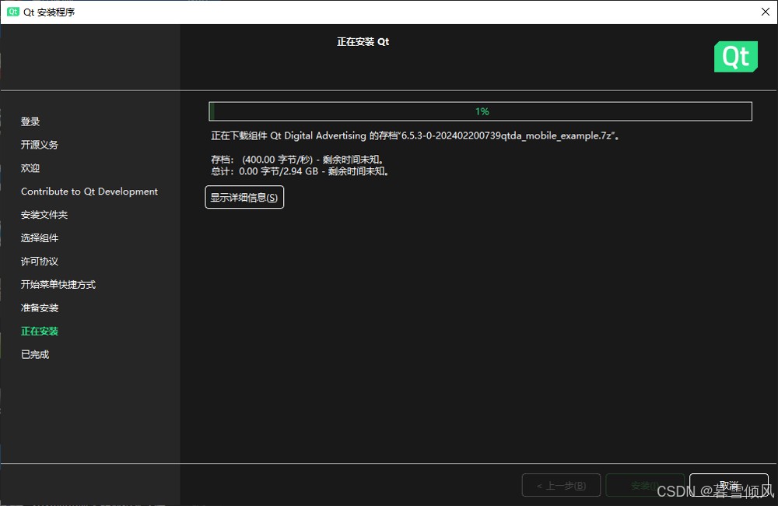778x506 pixels.
Task: Click the Qt Digital Advertising download status line
Action: click(415, 135)
